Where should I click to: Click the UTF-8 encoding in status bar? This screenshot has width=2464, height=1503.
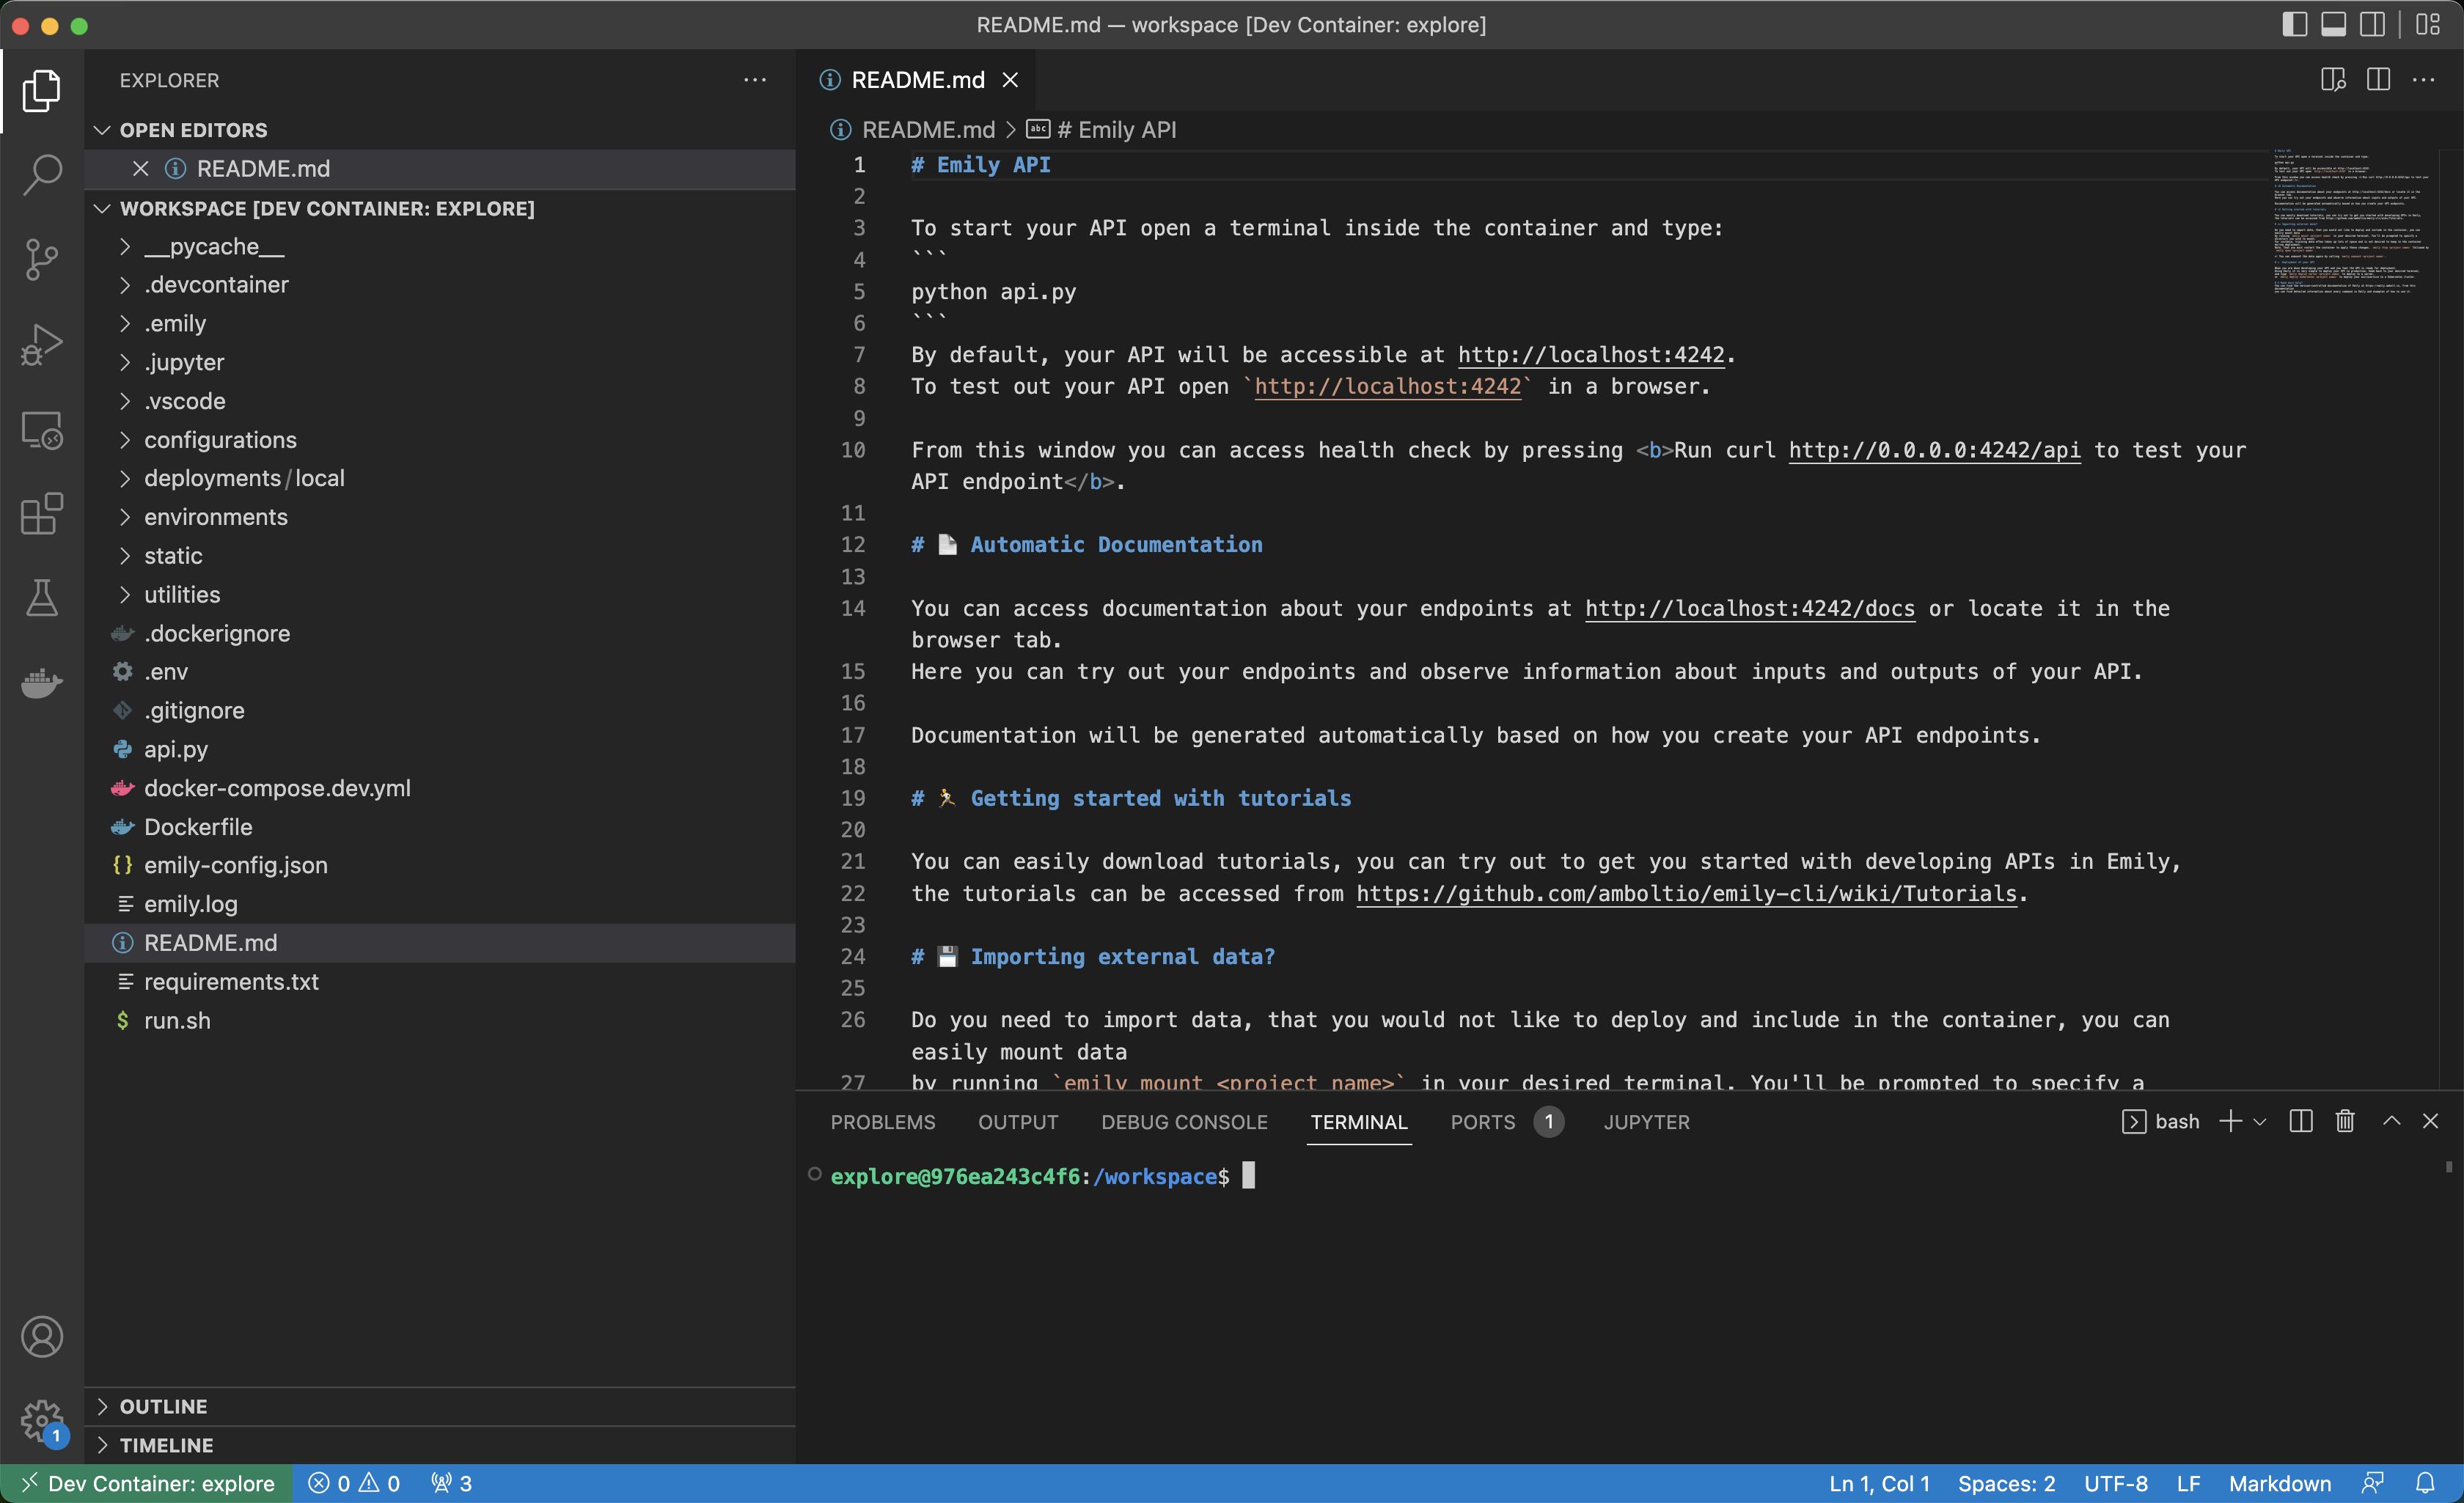tap(2115, 1483)
